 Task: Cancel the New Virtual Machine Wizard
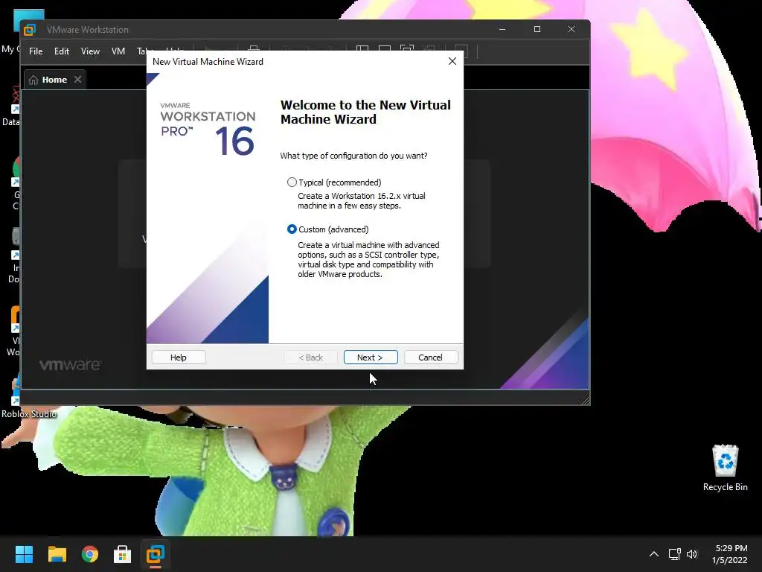click(x=431, y=357)
